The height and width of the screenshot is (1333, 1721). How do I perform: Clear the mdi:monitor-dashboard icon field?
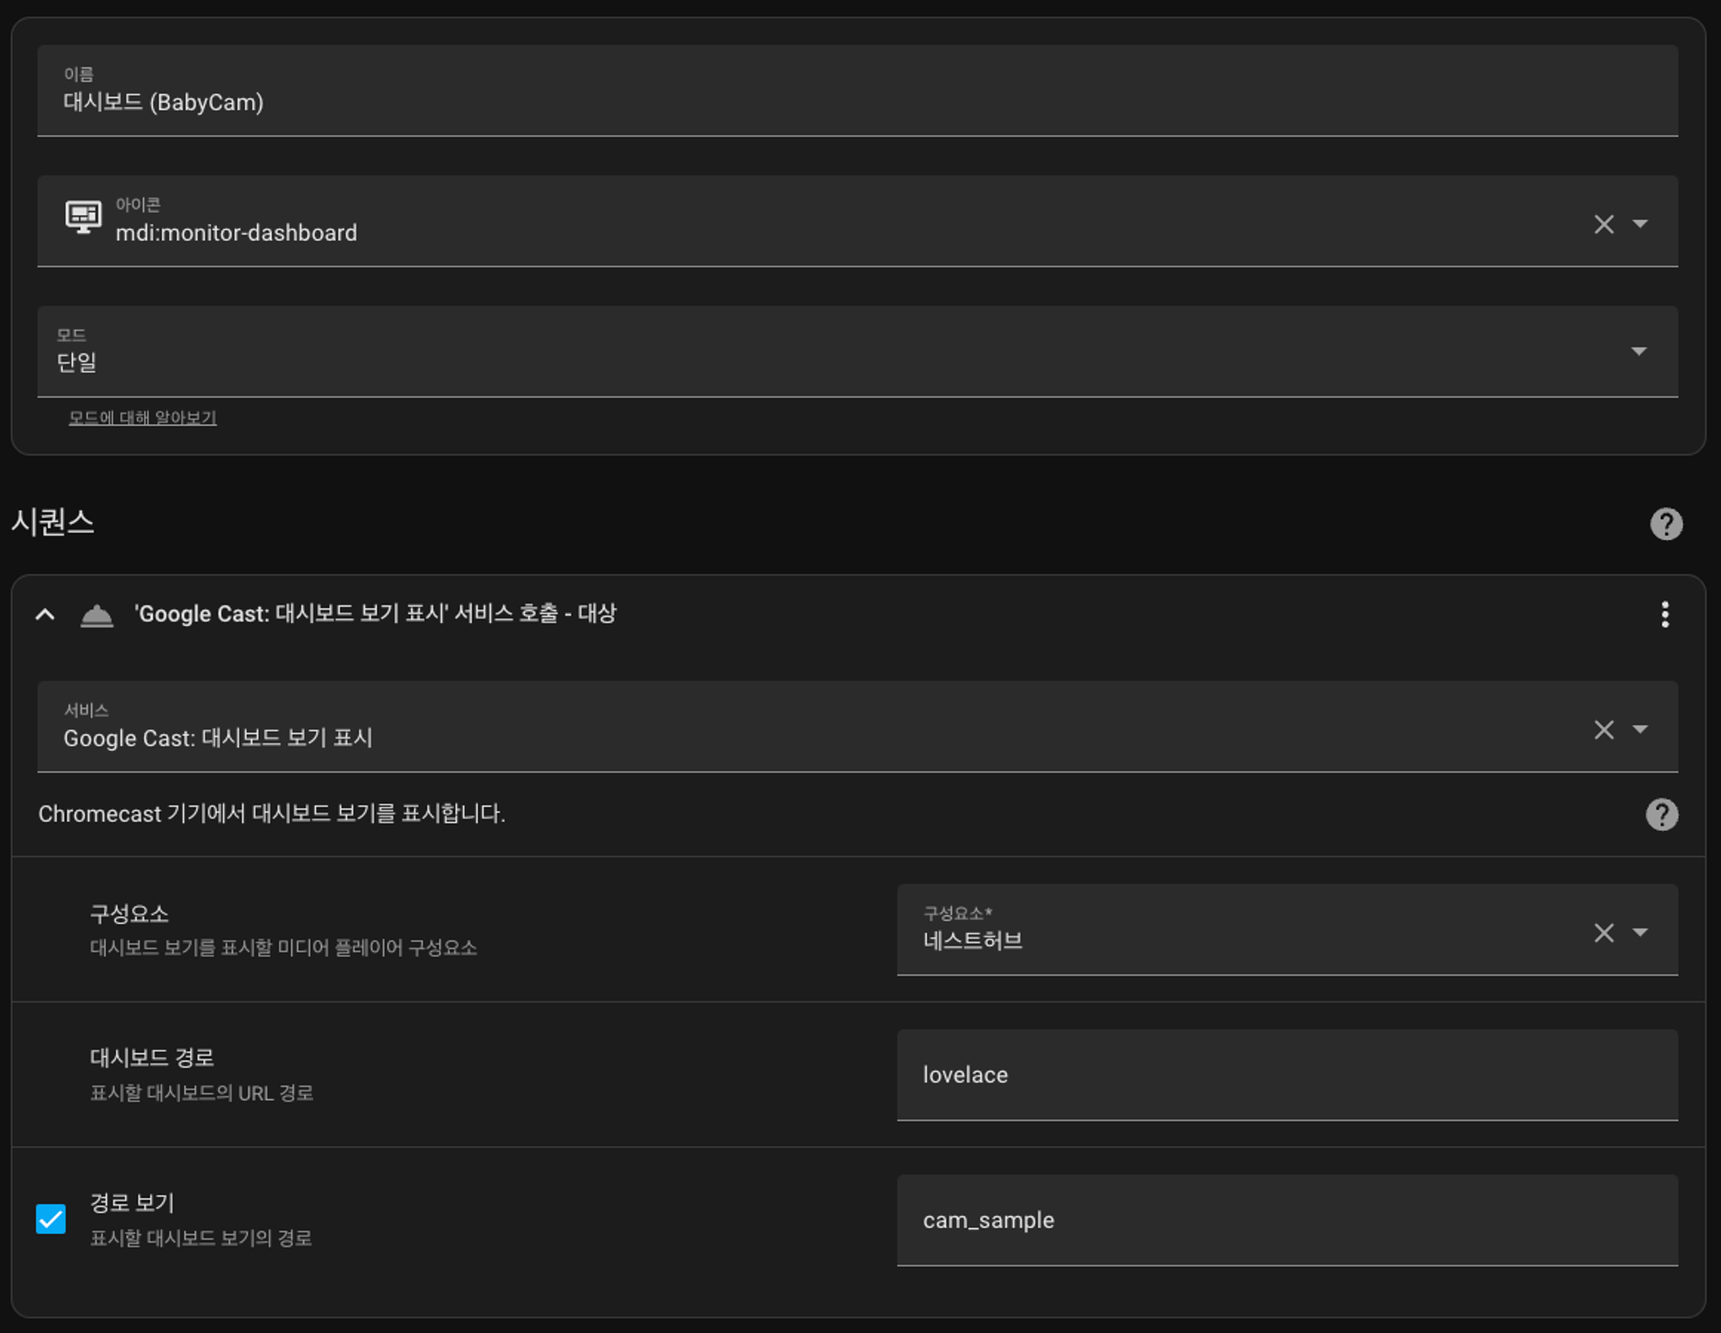1603,224
